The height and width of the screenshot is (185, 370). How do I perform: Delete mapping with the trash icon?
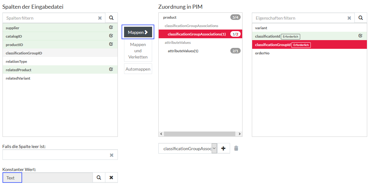click(x=236, y=148)
